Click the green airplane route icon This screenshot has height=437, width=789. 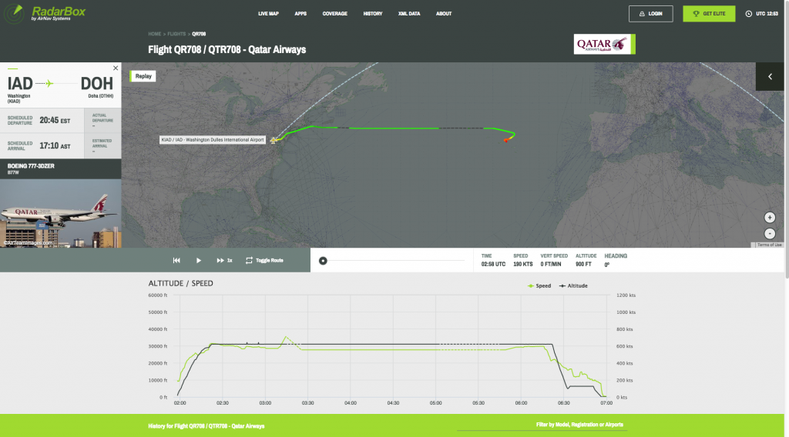49,83
